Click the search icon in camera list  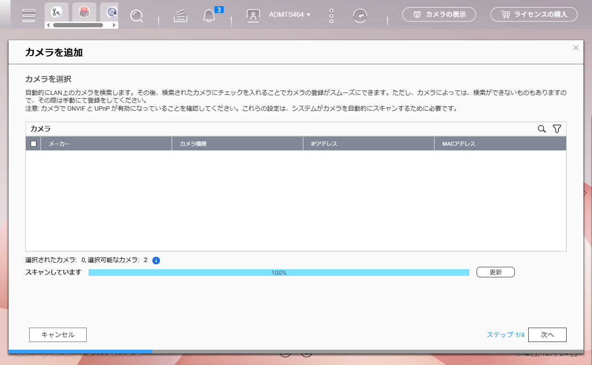pos(542,129)
